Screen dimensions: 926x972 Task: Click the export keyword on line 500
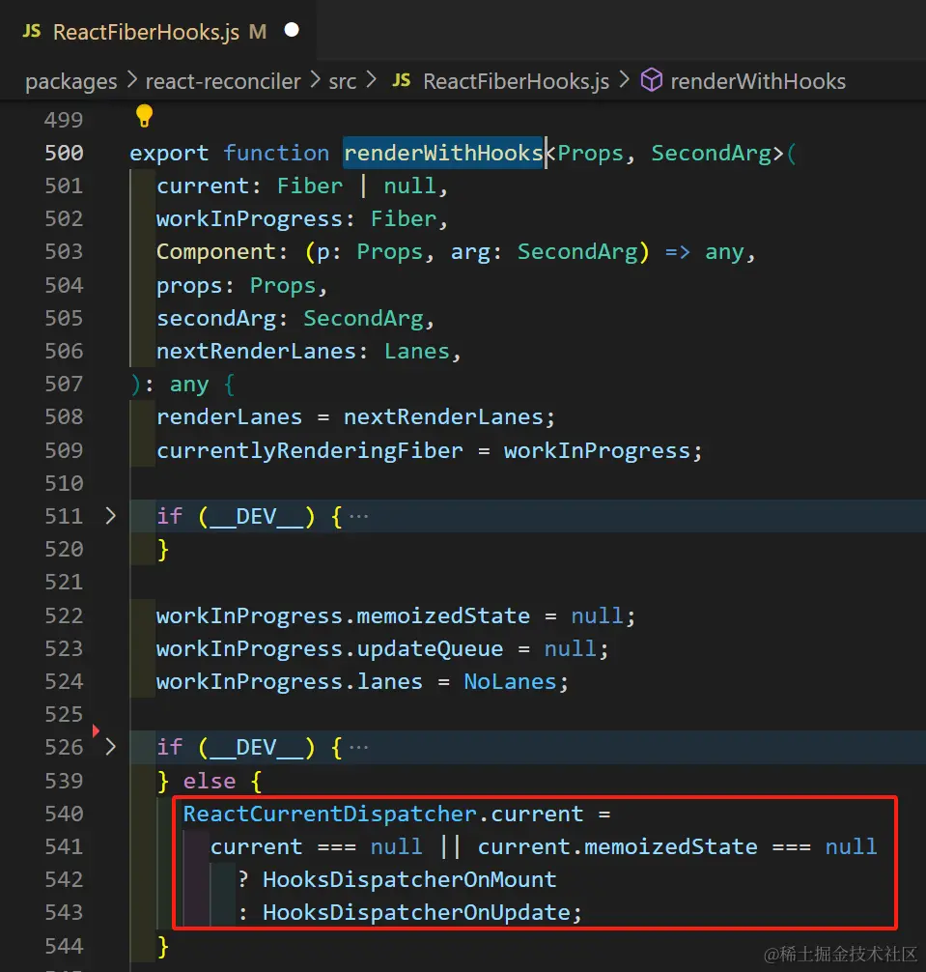169,153
